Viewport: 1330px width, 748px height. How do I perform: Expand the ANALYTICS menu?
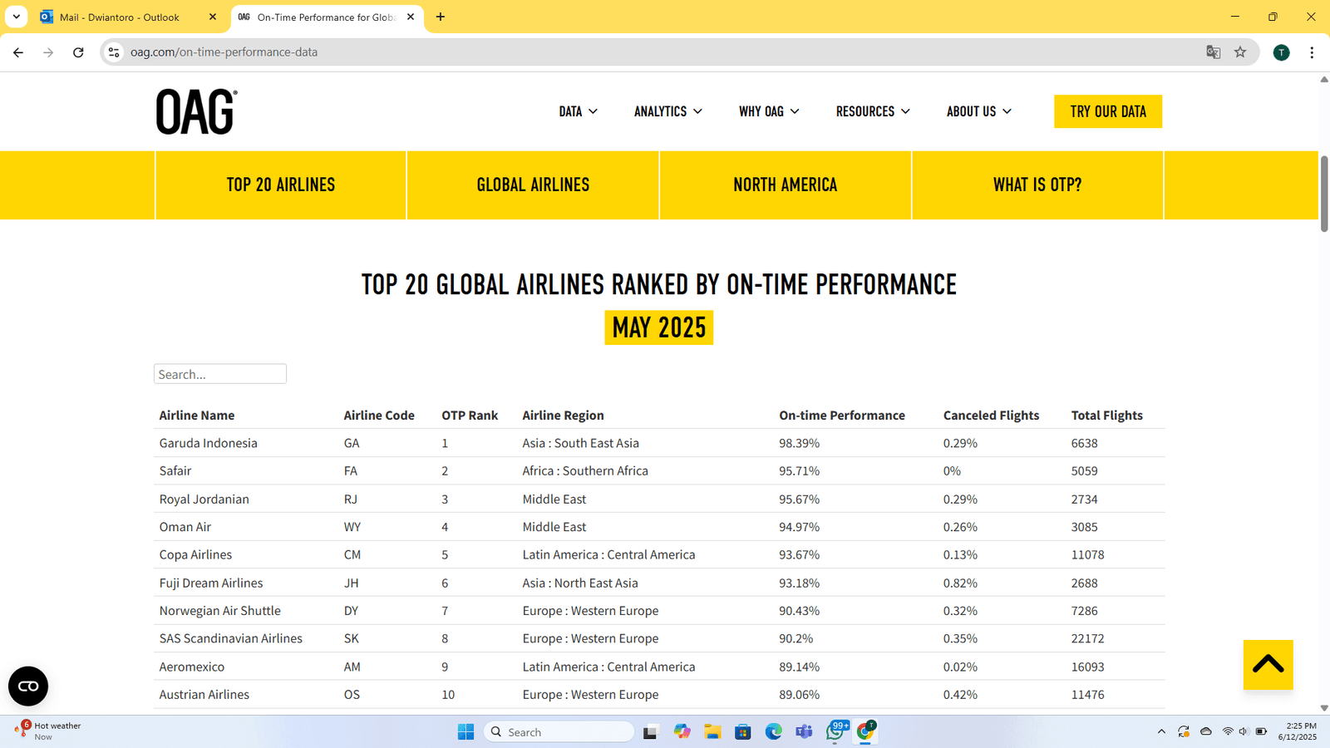click(x=668, y=111)
